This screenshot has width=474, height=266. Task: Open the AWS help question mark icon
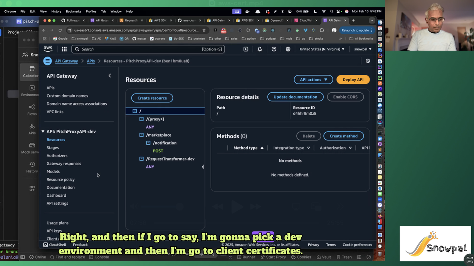(274, 49)
